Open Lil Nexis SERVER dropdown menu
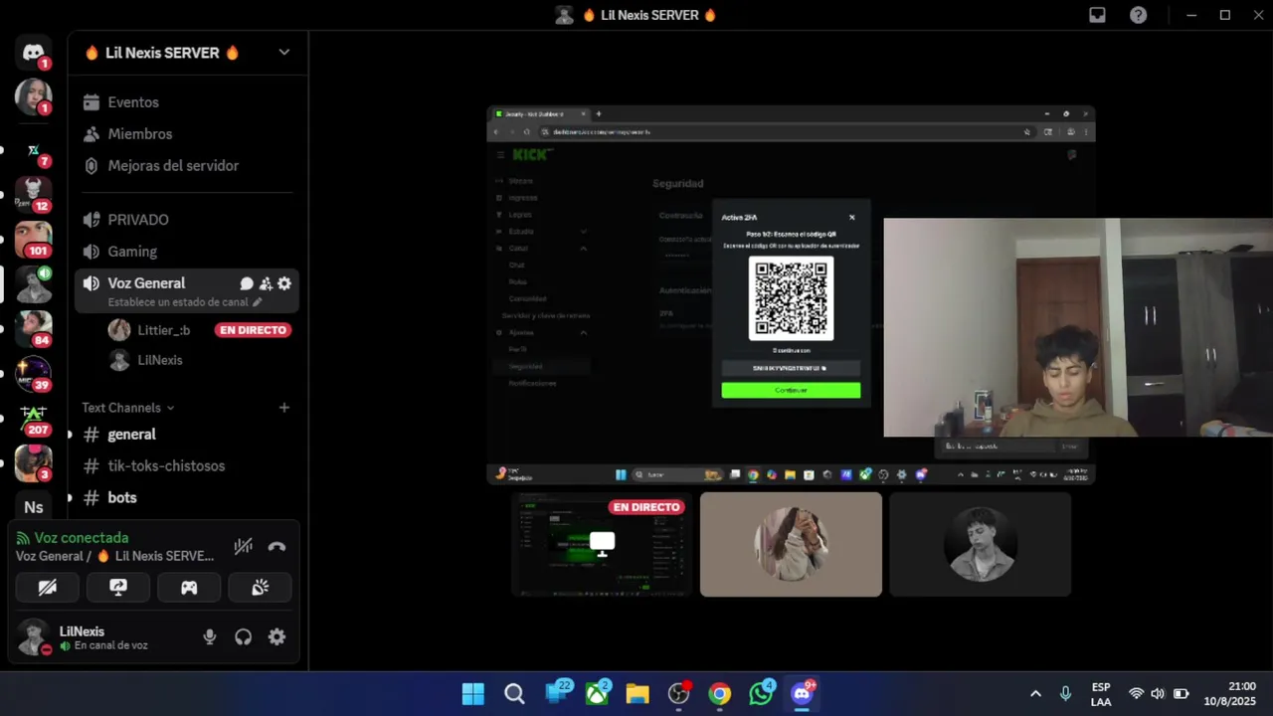 pos(284,53)
